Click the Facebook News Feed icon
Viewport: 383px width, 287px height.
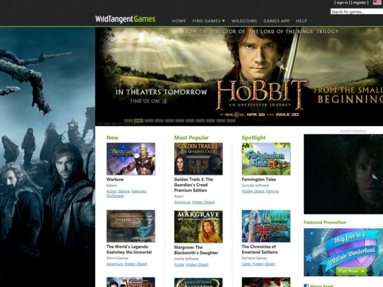click(x=306, y=286)
